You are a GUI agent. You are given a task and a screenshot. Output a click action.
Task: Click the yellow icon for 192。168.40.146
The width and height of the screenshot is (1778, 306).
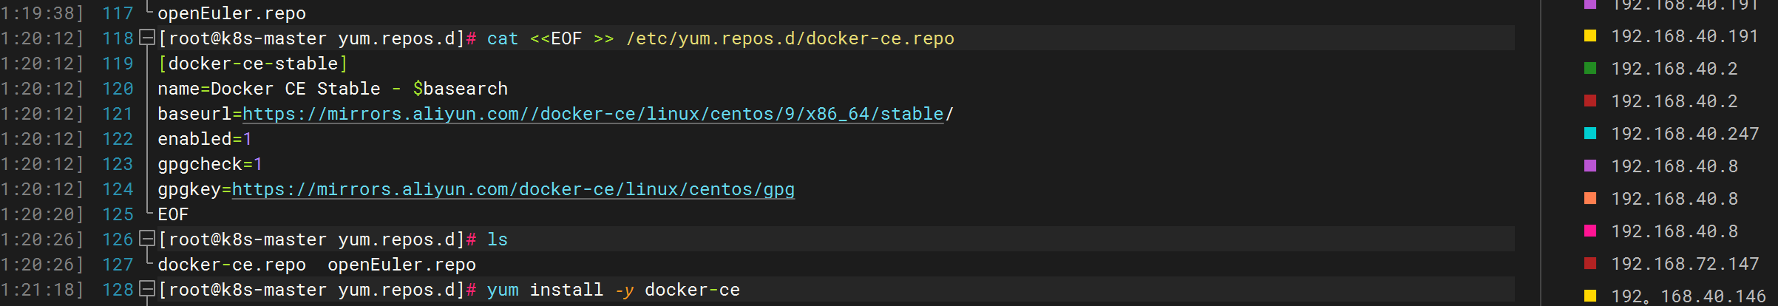point(1590,296)
